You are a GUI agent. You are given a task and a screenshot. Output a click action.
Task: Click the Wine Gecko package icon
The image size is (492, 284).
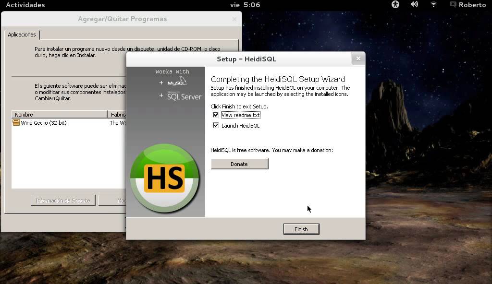16,122
